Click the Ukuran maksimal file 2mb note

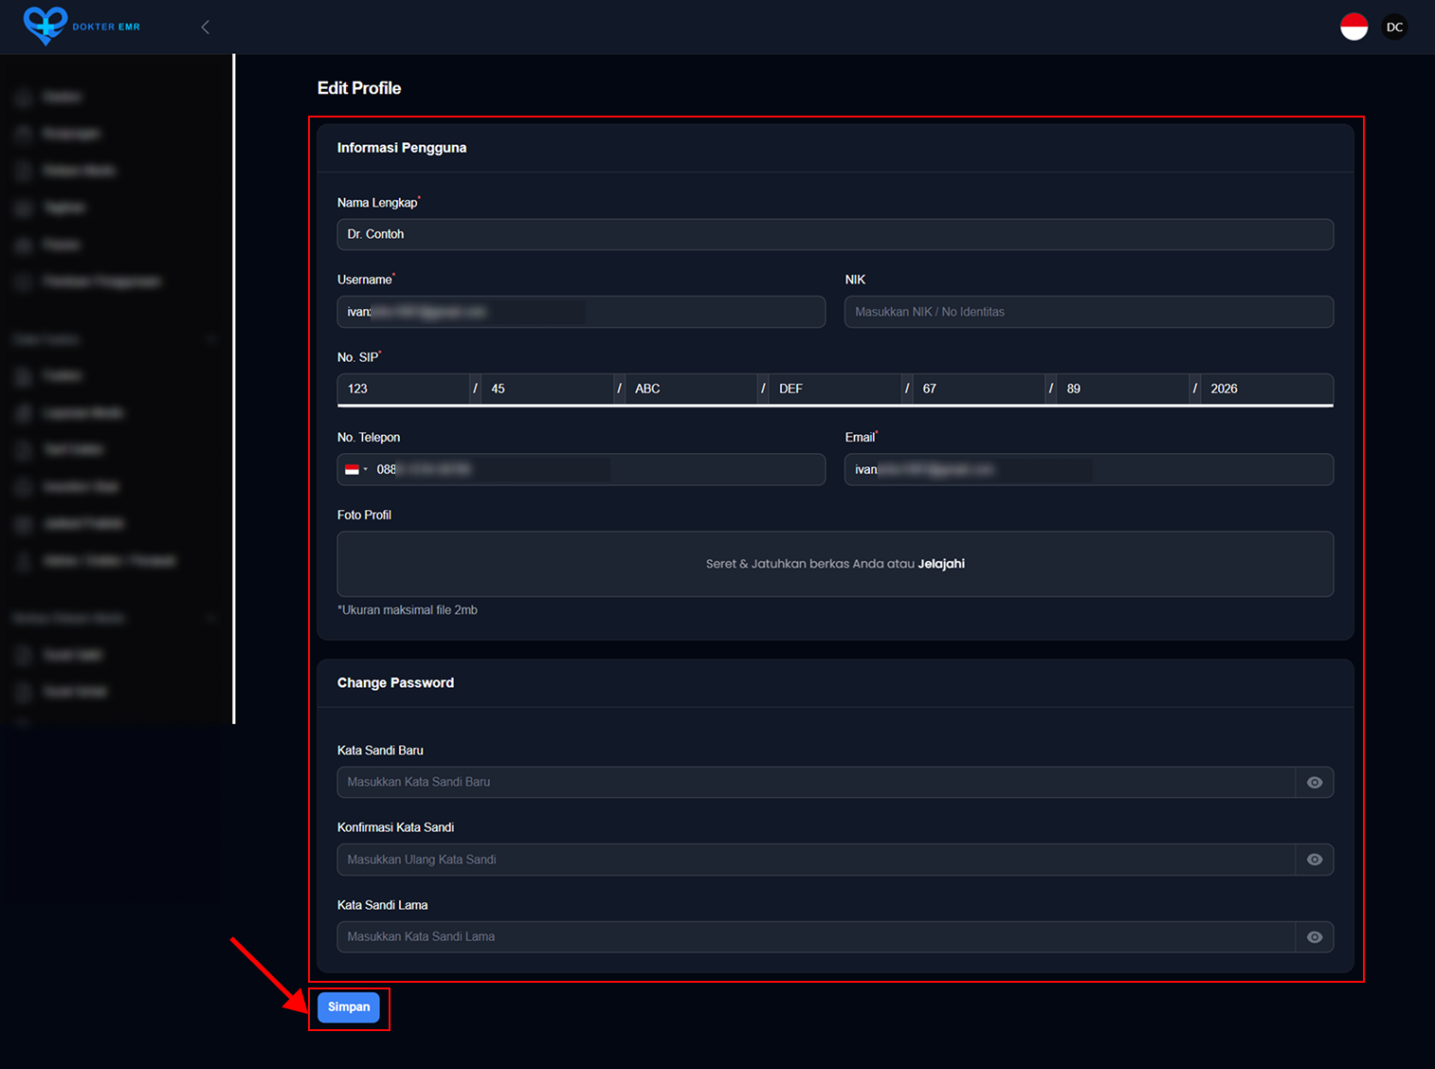click(x=408, y=610)
